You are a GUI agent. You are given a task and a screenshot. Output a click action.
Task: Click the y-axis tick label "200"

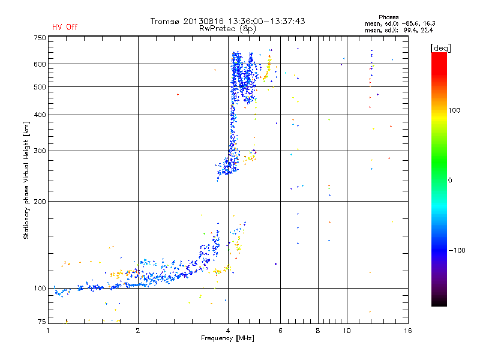[x=40, y=202]
